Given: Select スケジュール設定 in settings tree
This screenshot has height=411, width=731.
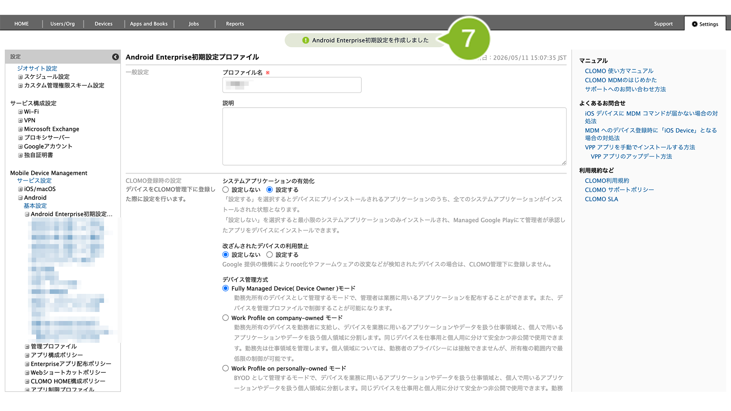Looking at the screenshot, I should pyautogui.click(x=47, y=77).
